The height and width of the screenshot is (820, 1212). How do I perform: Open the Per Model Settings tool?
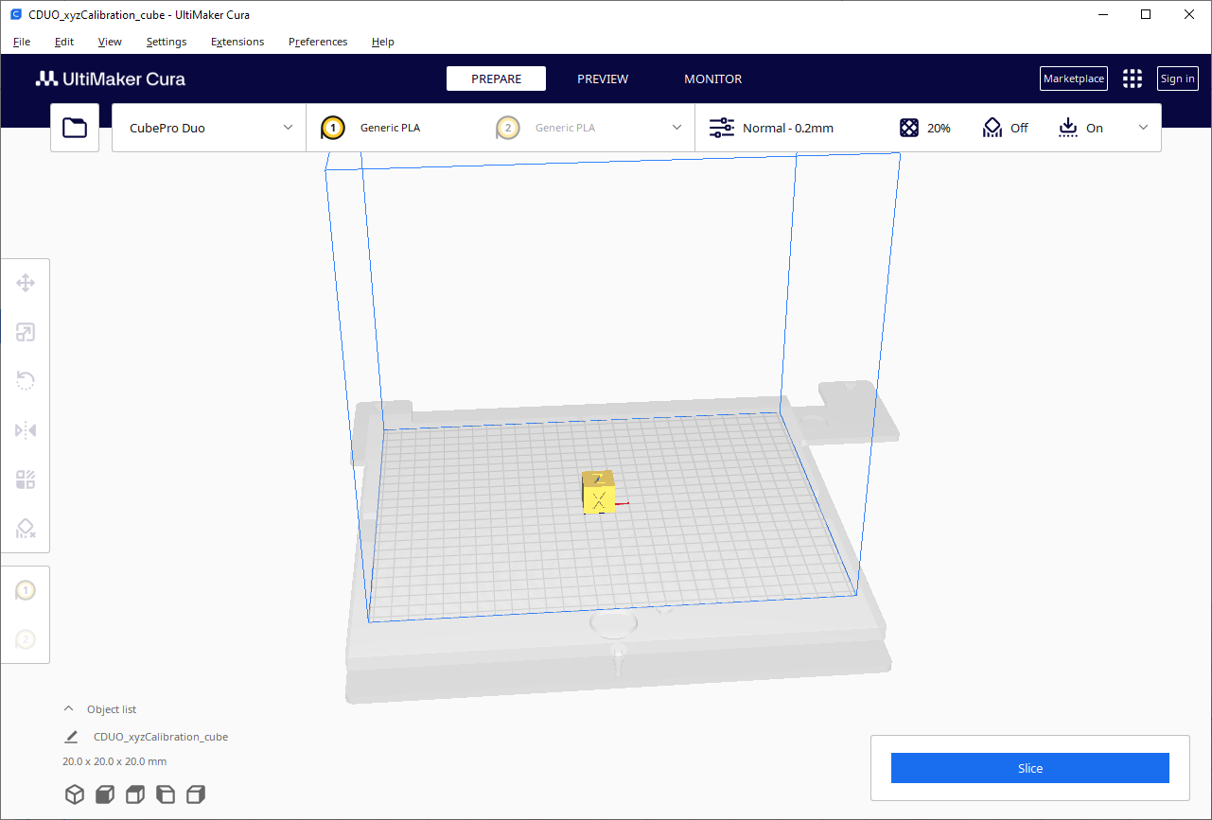(x=26, y=480)
